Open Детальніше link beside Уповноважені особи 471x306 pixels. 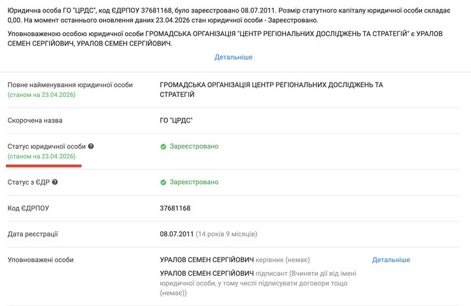coord(391,259)
